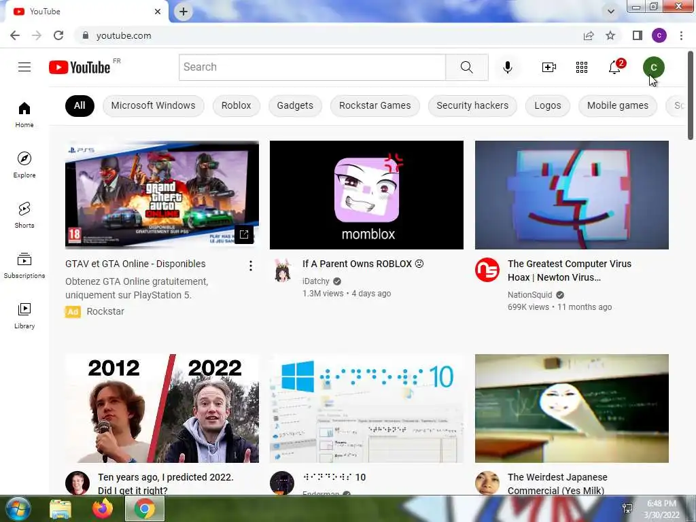
Task: Click Chrome back arrow
Action: 15,35
